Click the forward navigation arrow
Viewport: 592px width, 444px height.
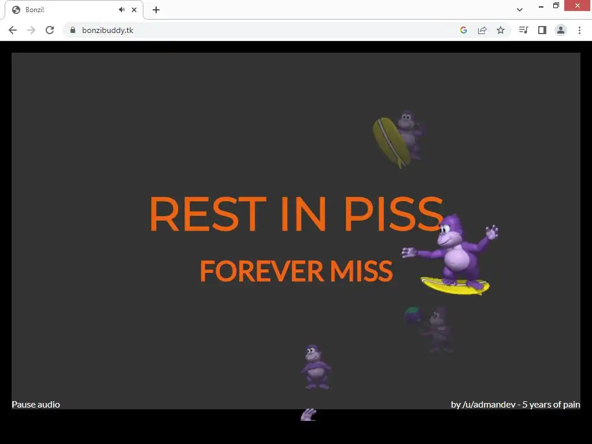click(x=31, y=30)
